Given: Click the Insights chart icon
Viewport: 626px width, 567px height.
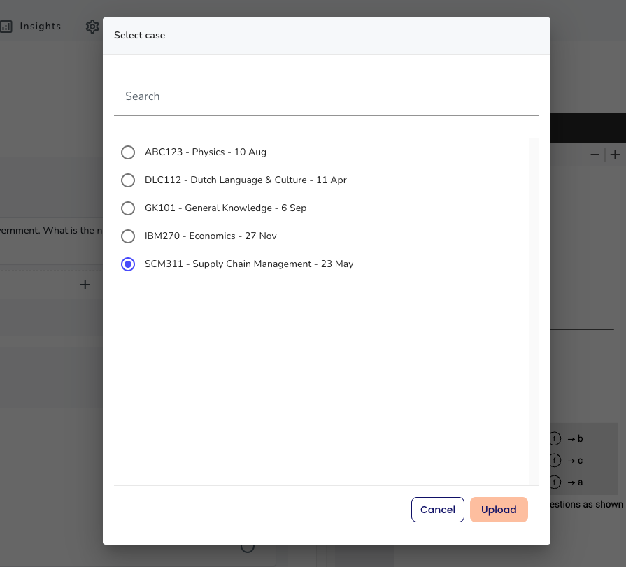Looking at the screenshot, I should pos(6,27).
